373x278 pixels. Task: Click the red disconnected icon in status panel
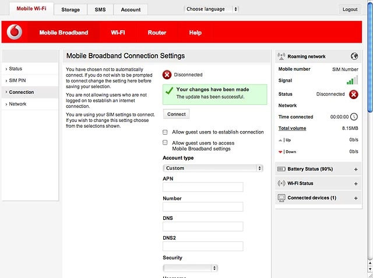(354, 94)
